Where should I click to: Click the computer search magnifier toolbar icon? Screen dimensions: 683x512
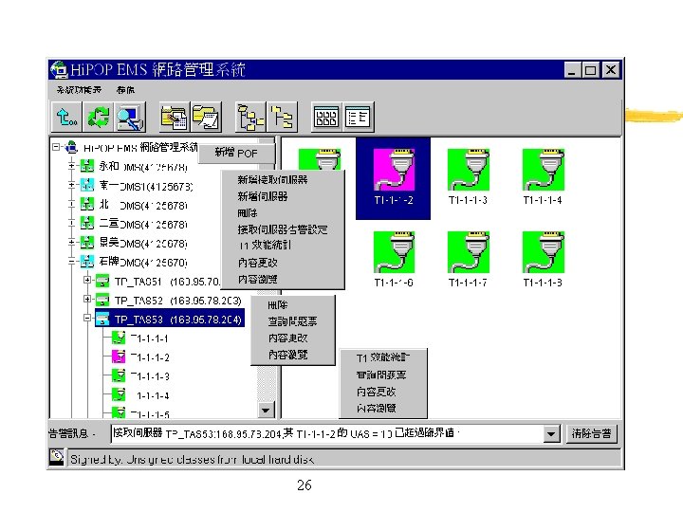tap(130, 117)
